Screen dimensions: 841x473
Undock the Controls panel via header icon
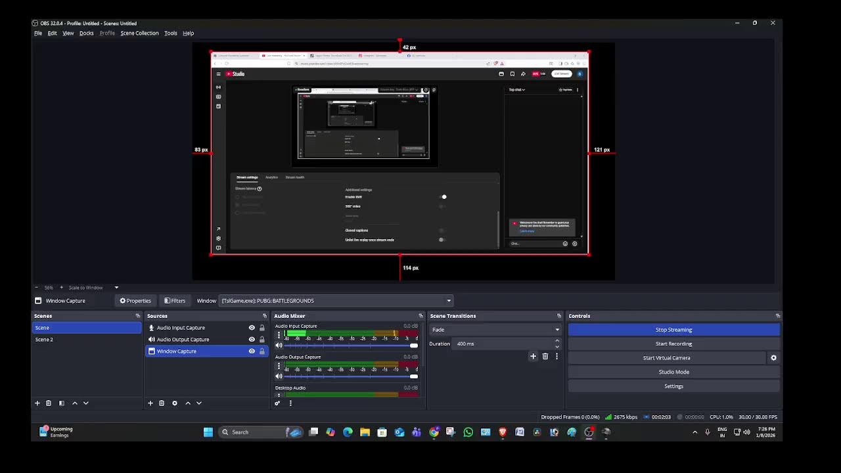(x=778, y=316)
